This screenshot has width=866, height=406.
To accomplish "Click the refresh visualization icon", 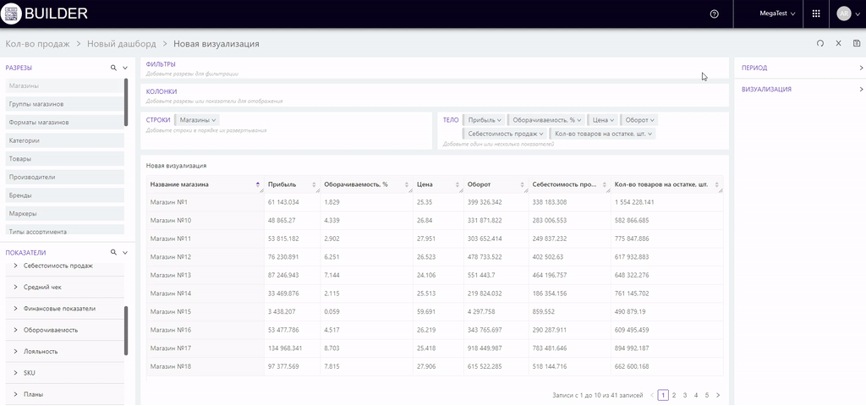I will [819, 43].
